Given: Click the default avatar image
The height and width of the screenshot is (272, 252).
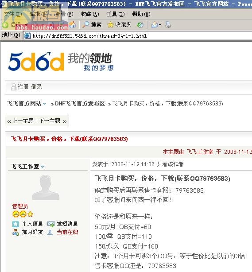Looking at the screenshot, I should [46, 187].
